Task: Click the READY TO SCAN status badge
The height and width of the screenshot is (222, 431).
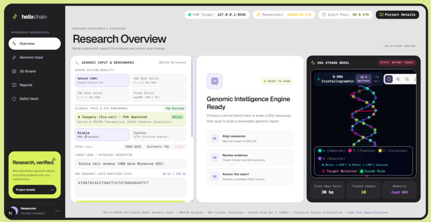Action: pos(277,81)
